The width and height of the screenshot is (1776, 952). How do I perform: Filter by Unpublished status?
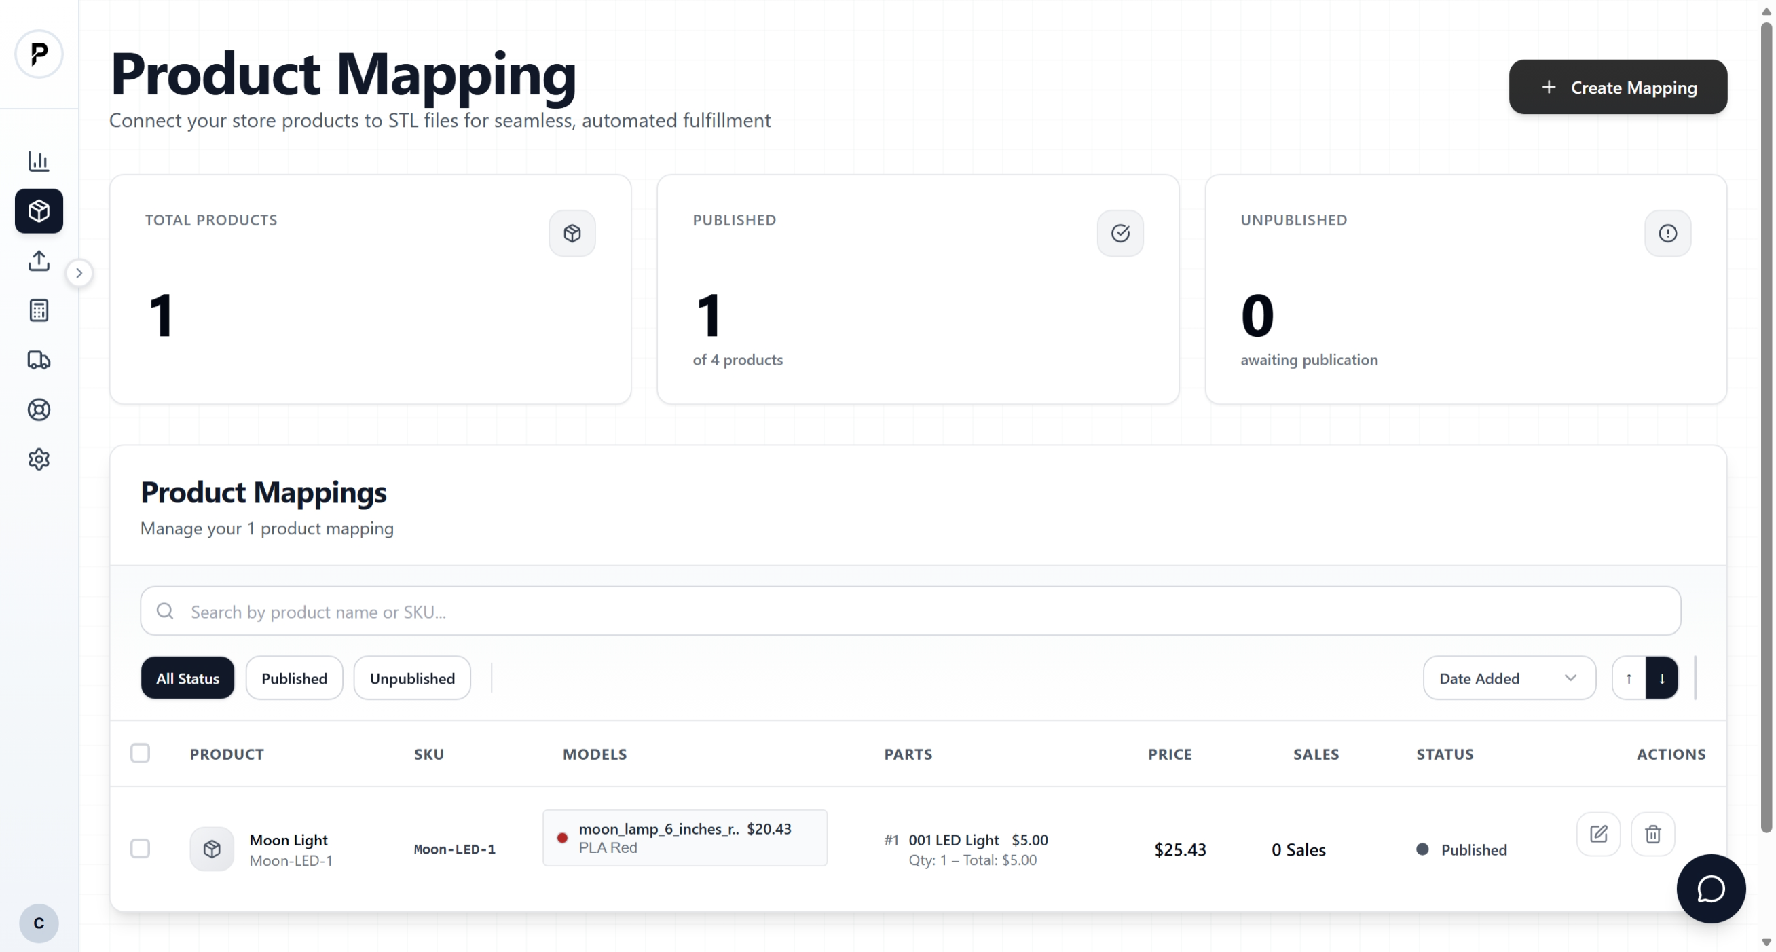point(412,678)
